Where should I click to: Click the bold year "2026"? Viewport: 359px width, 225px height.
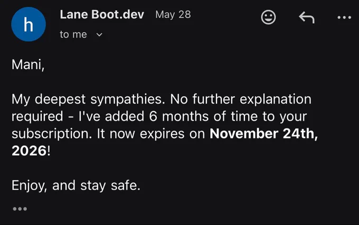pyautogui.click(x=29, y=151)
